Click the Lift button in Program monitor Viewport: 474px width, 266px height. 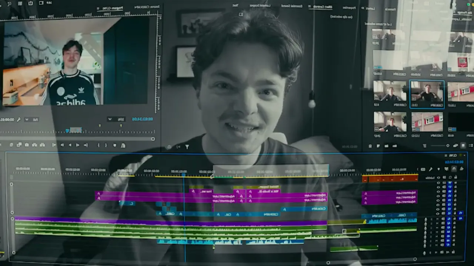pyautogui.click(x=42, y=145)
